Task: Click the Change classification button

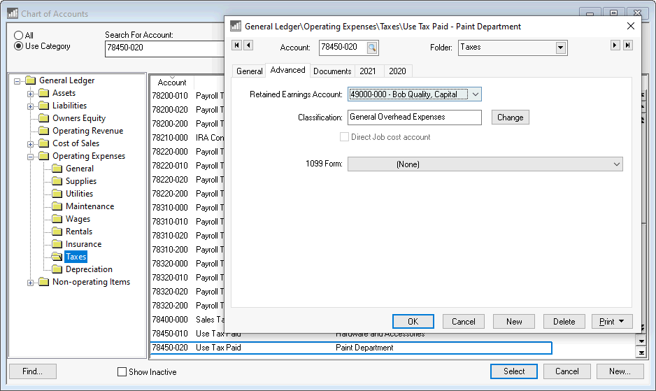Action: tap(510, 118)
